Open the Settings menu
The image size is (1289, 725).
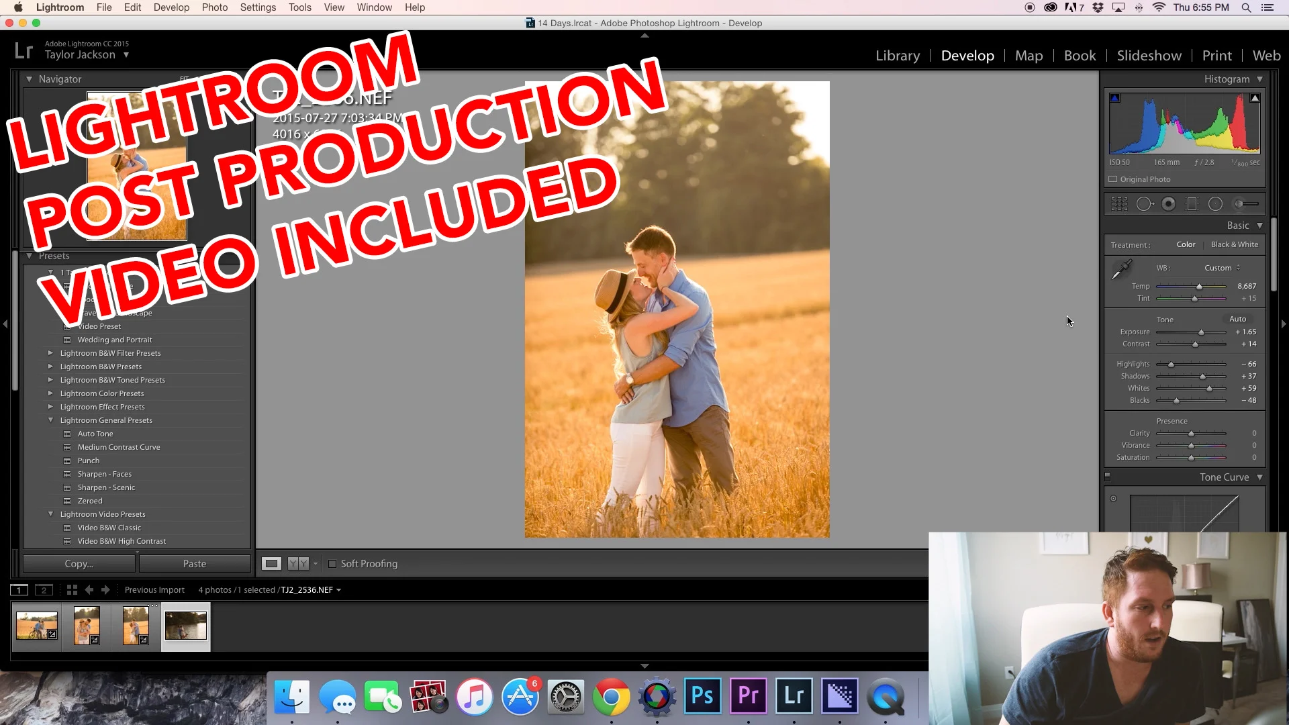click(x=258, y=7)
